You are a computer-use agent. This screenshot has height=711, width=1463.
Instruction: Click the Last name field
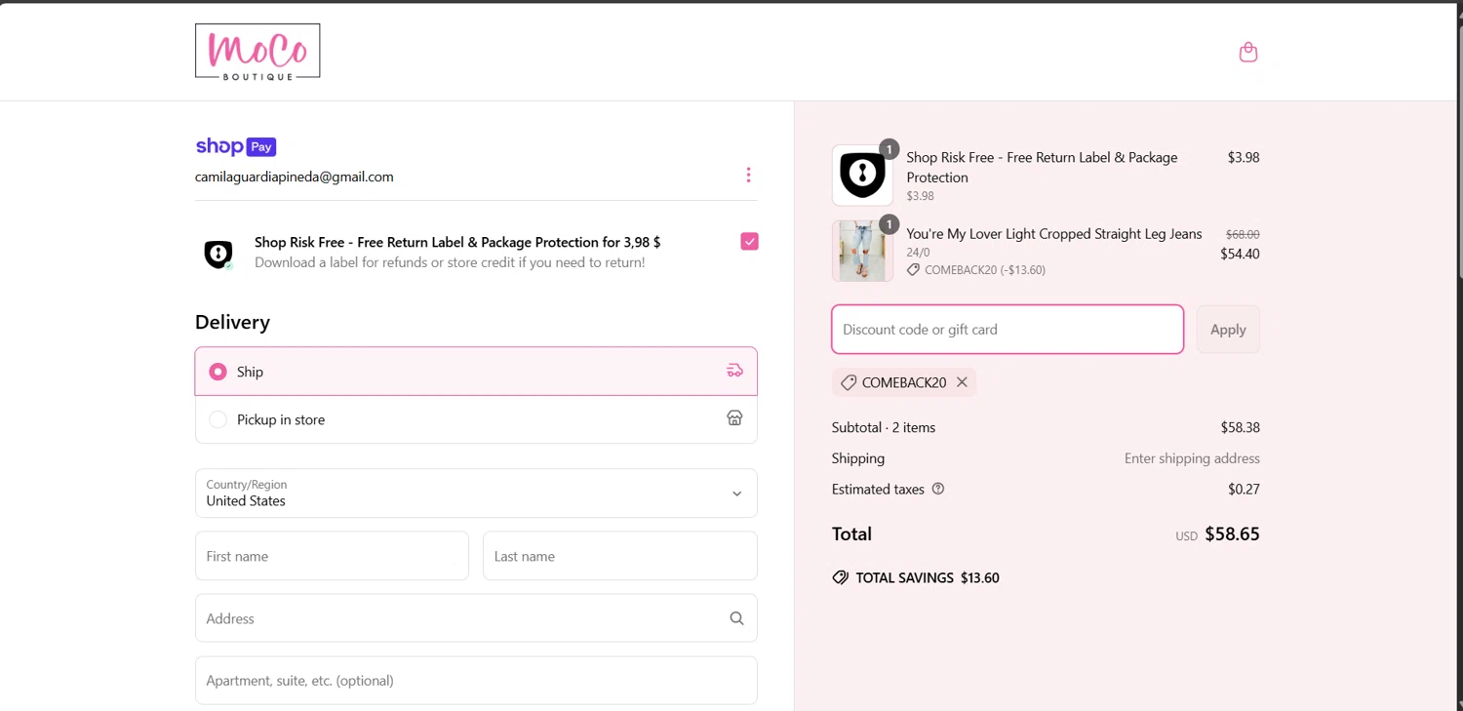point(619,556)
